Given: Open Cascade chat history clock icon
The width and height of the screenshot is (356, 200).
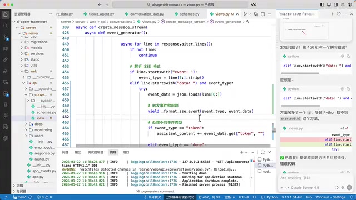Looking at the screenshot, I should pos(339,14).
